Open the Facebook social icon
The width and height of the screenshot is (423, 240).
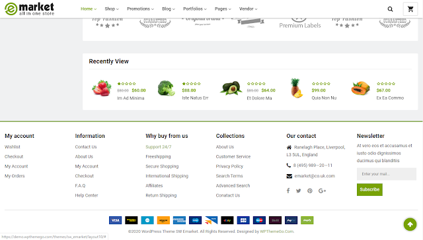288,191
